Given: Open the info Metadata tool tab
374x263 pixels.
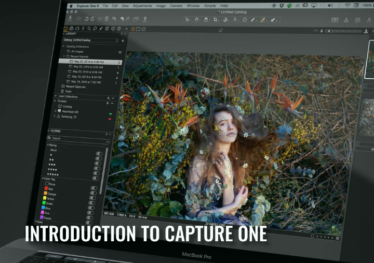Looking at the screenshot, I should (113, 29).
